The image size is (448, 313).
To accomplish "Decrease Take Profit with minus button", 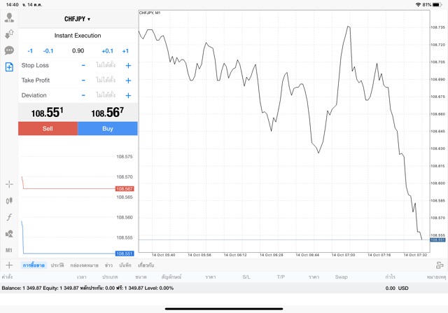I will click(x=83, y=81).
